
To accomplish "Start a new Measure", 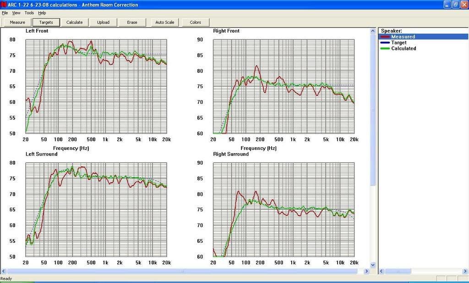I will click(x=17, y=22).
